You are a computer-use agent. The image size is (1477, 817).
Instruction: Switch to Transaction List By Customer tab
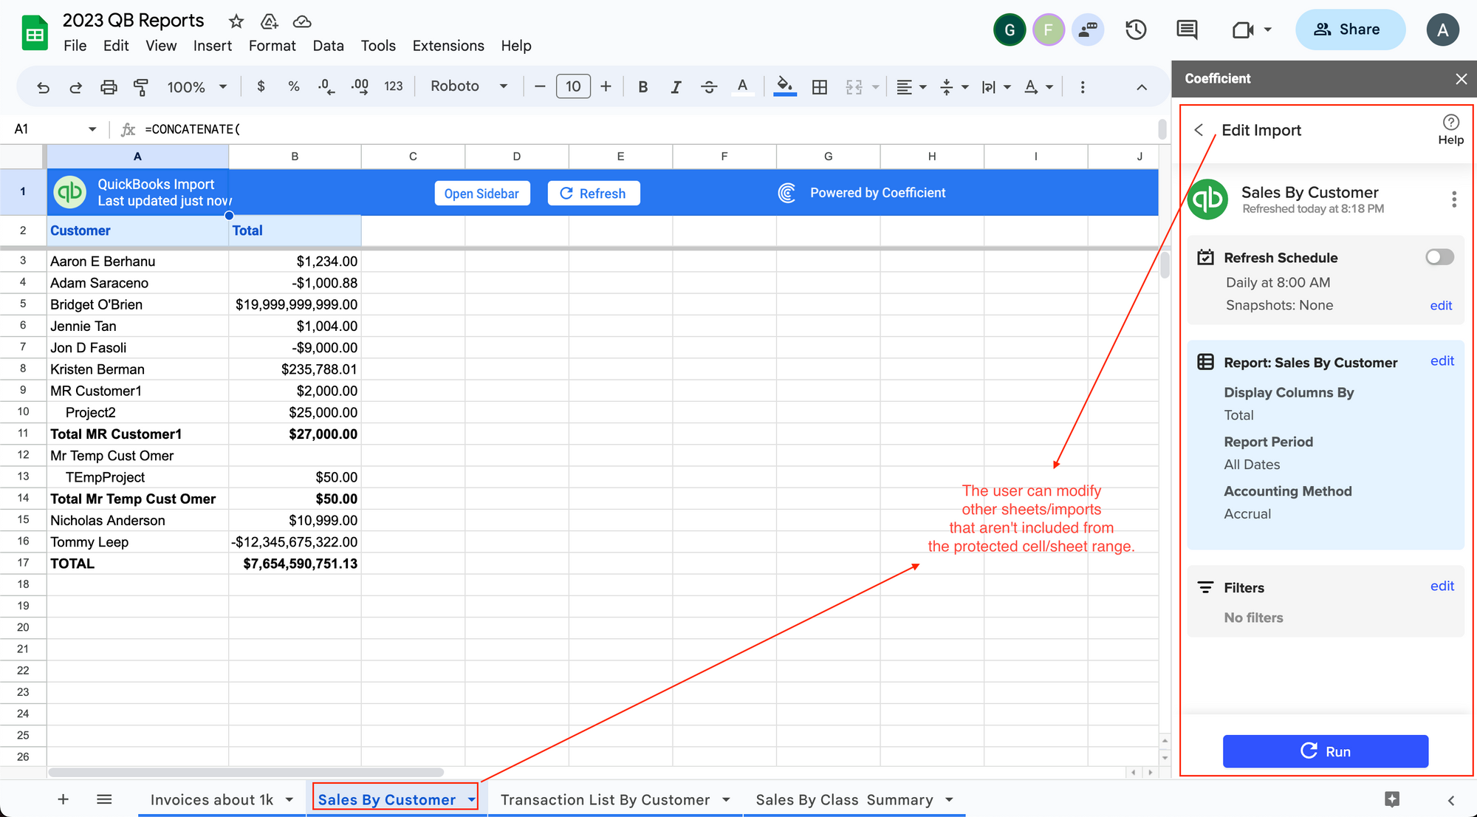(x=605, y=800)
